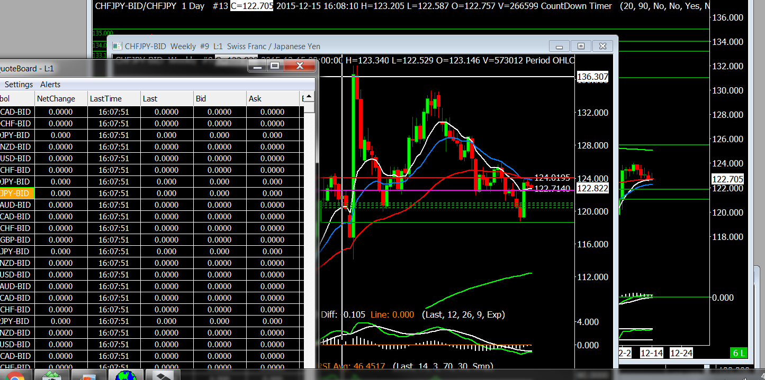Image resolution: width=765 pixels, height=380 pixels.
Task: Restore the CHFJPY Weekly chart window
Action: pos(581,47)
